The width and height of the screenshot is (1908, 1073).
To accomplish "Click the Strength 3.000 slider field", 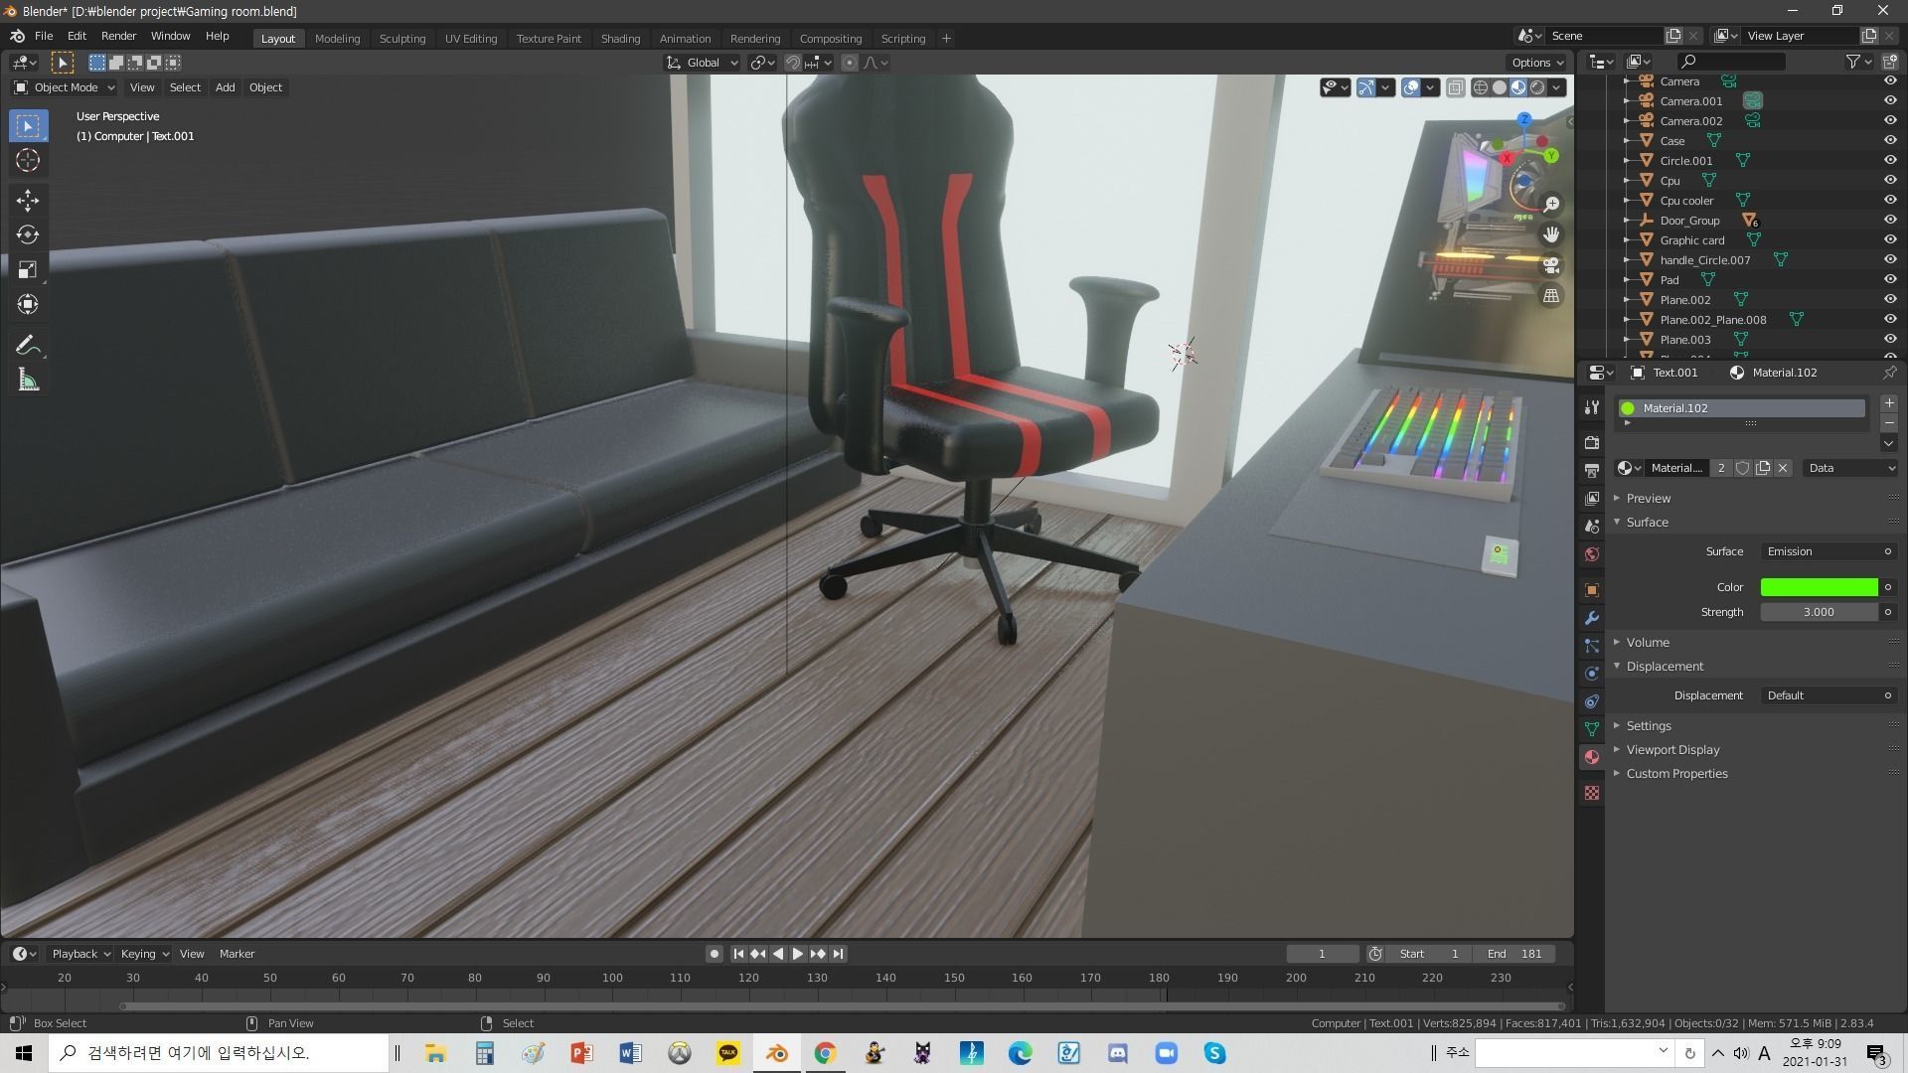I will [1819, 612].
